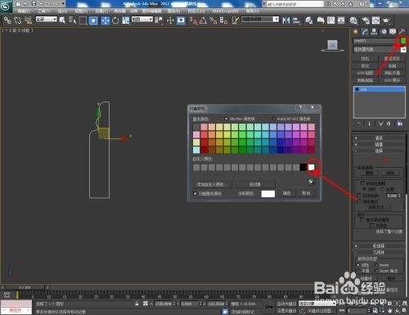Open the Create command panel tab
This screenshot has width=409, height=315.
tap(355, 32)
